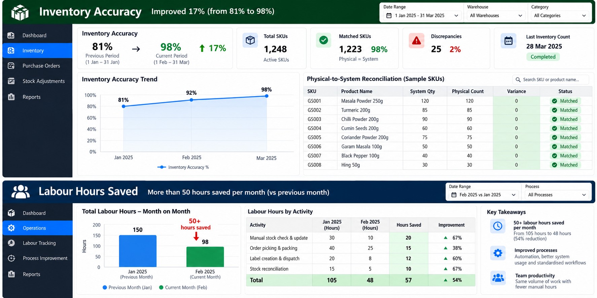This screenshot has width=597, height=298.
Task: Click the Last Inventory Count calendar icon
Action: (508, 41)
